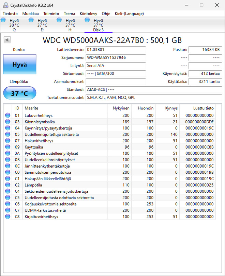Image resolution: width=225 pixels, height=276 pixels.
Task: Click current value 110 in Lämpötila row
Action: click(126, 185)
